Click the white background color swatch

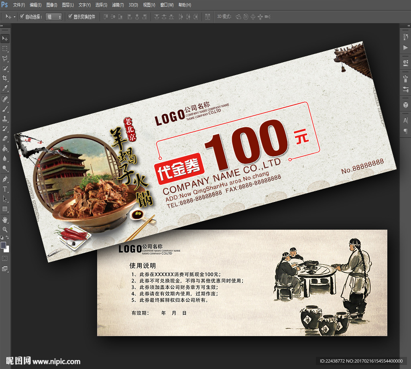(x=7, y=249)
